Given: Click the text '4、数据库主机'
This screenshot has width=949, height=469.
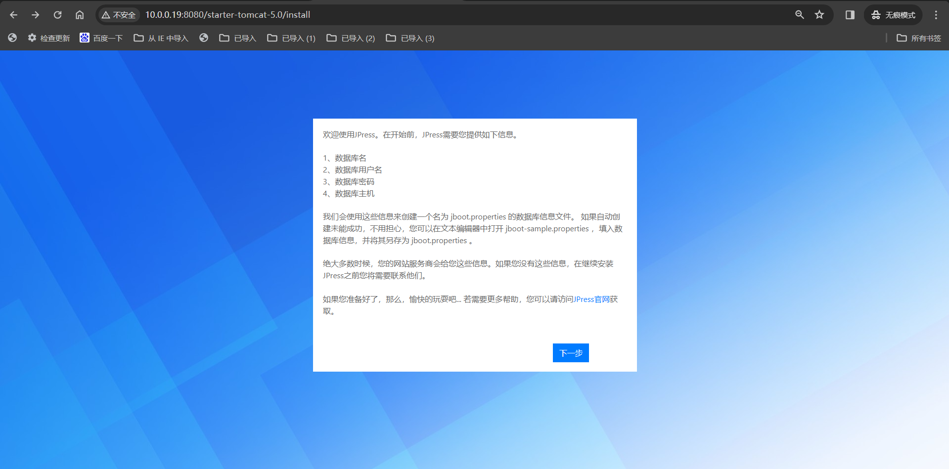Looking at the screenshot, I should (349, 194).
